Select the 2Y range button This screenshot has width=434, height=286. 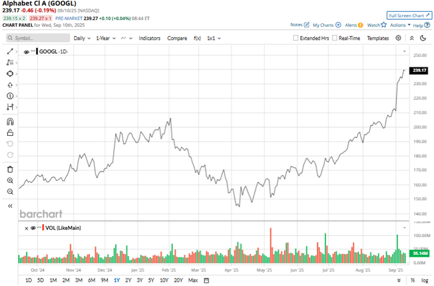coord(128,280)
